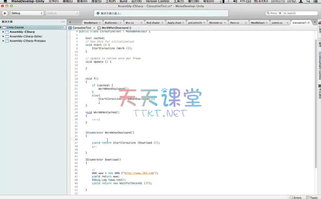Show the tab overflow list dropdown
The image size is (321, 199).
315,22
